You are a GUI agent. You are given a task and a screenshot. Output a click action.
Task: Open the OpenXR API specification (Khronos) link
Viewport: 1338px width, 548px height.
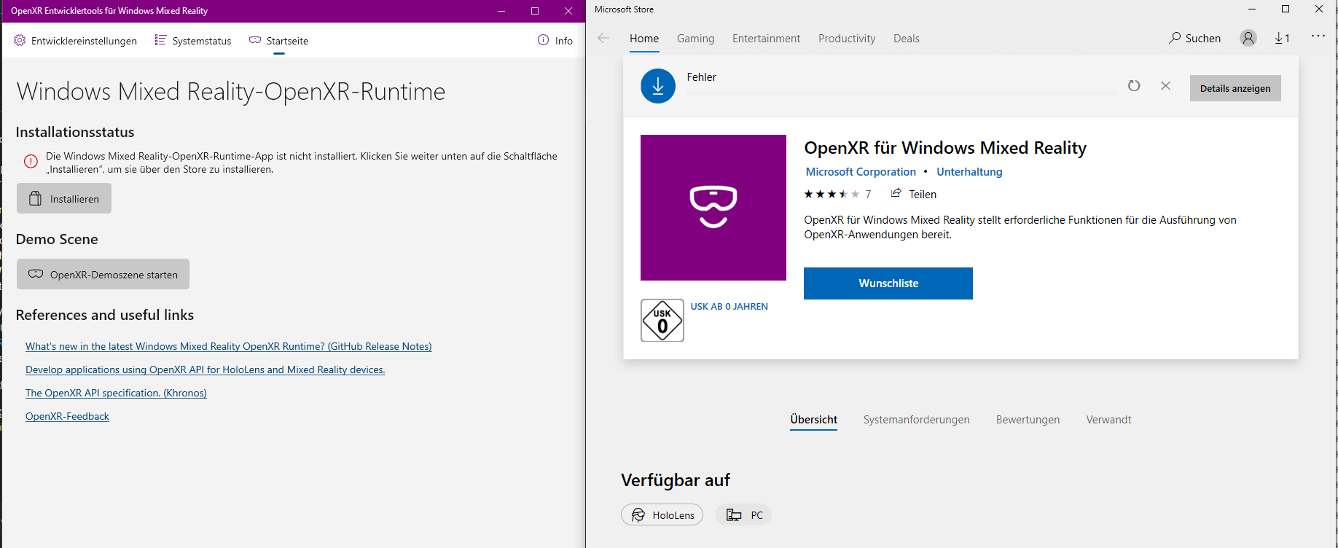tap(116, 393)
